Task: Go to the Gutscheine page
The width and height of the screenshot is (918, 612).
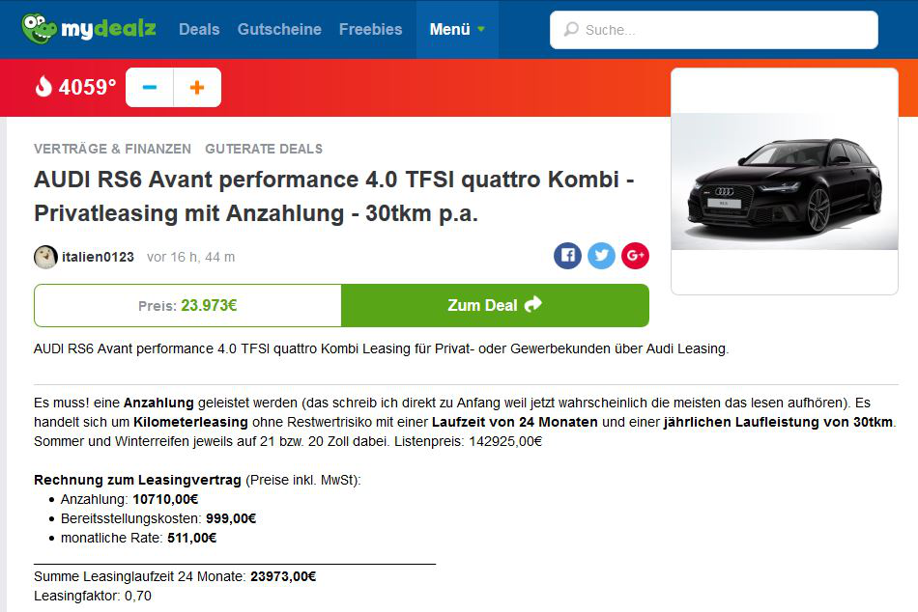Action: (x=279, y=29)
